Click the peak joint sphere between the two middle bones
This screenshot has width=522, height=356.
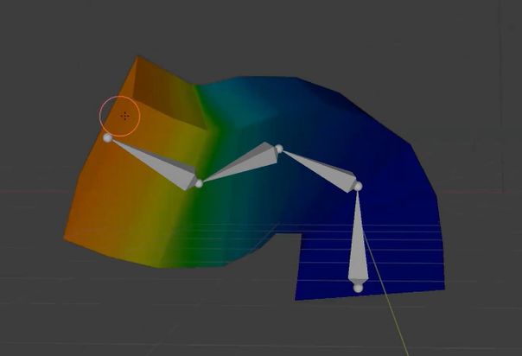click(279, 149)
